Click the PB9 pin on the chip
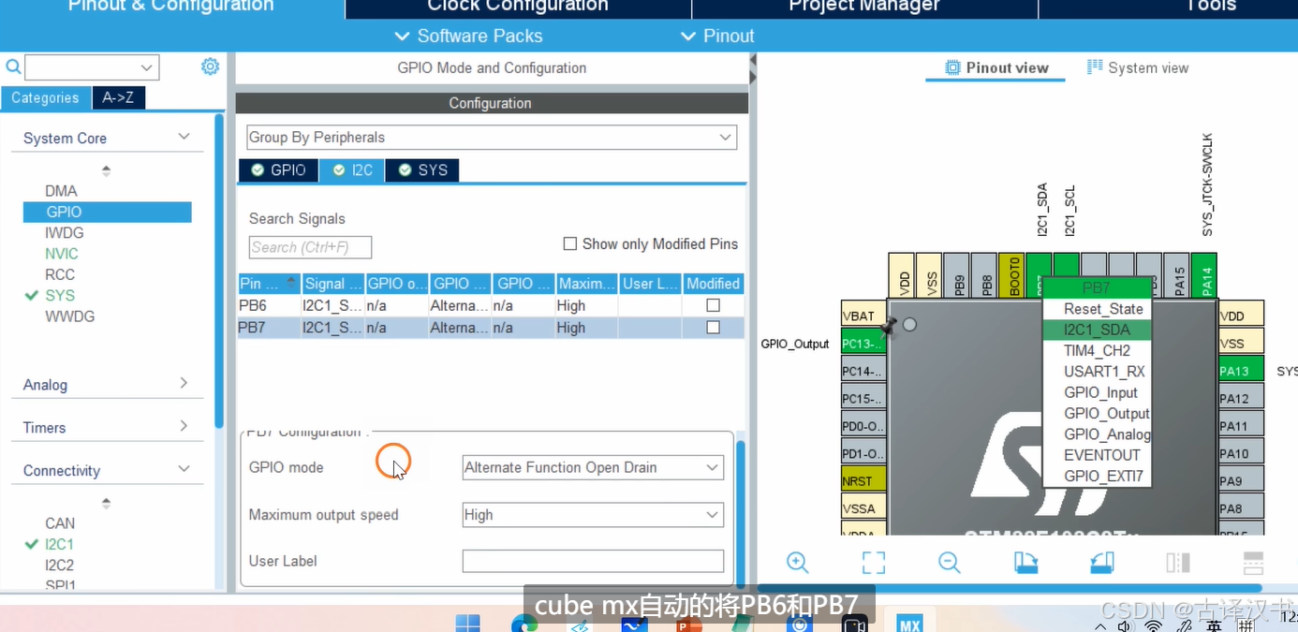The height and width of the screenshot is (632, 1298). [x=957, y=276]
